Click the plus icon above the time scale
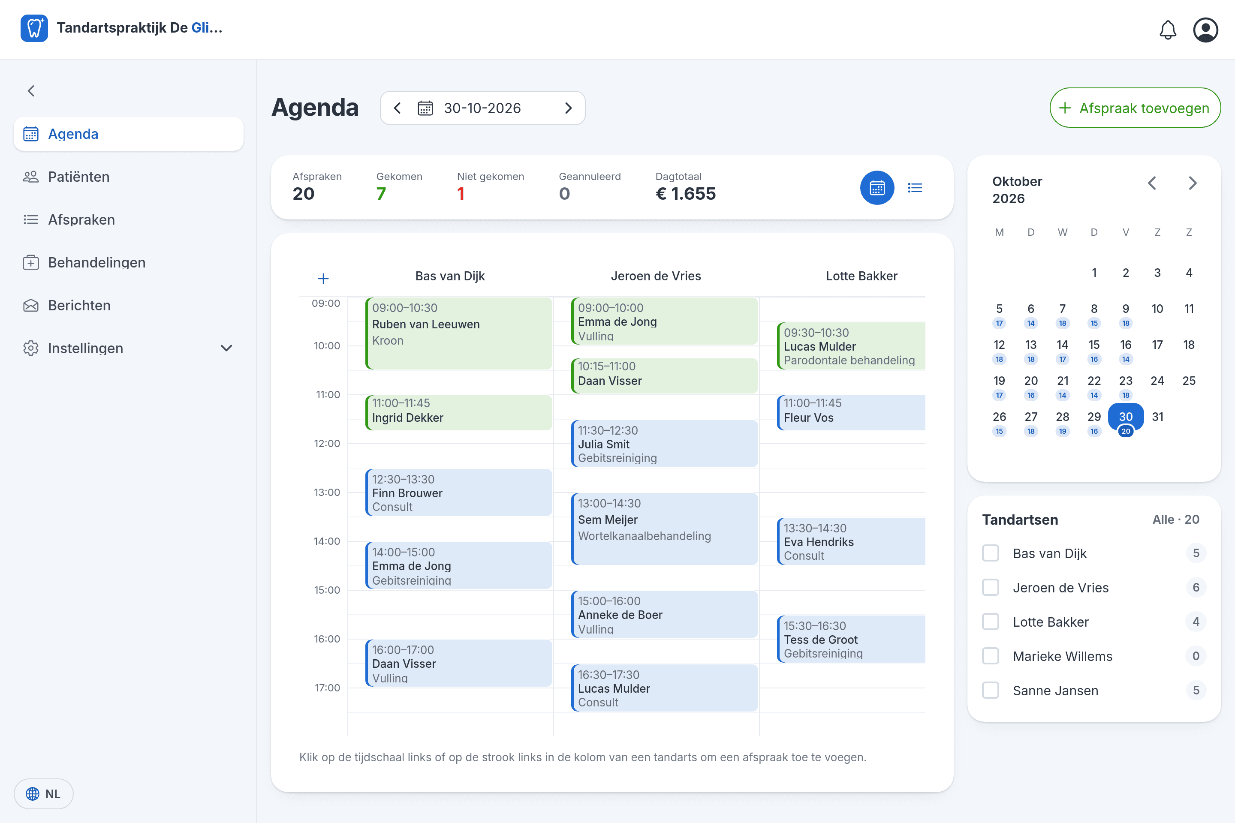 (x=323, y=279)
